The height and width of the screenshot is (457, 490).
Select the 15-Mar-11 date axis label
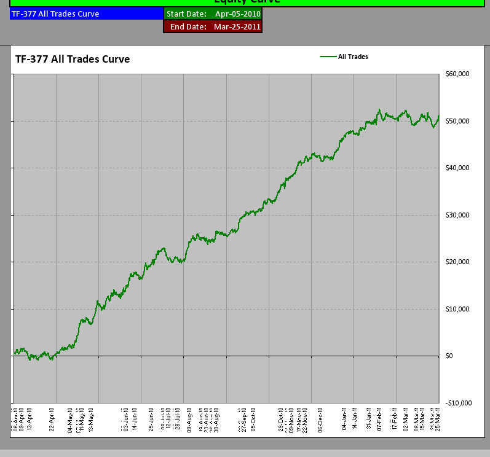(422, 420)
